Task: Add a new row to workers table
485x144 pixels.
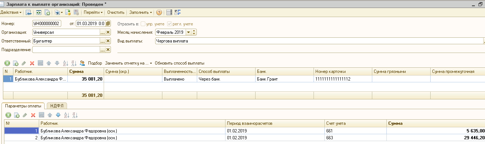Action: pyautogui.click(x=7, y=63)
